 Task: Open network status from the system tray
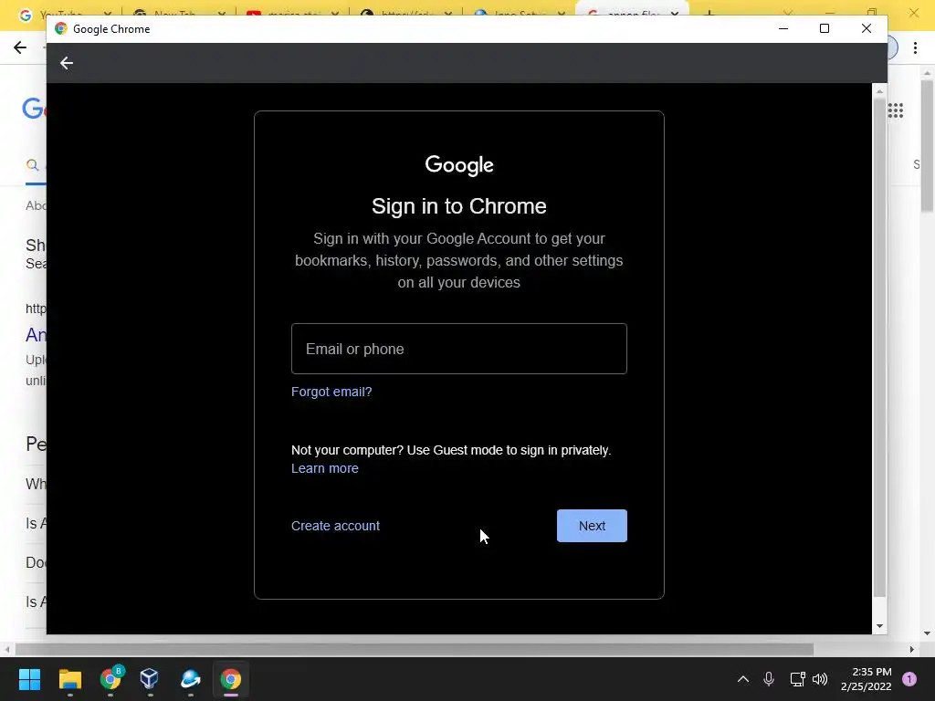[797, 679]
